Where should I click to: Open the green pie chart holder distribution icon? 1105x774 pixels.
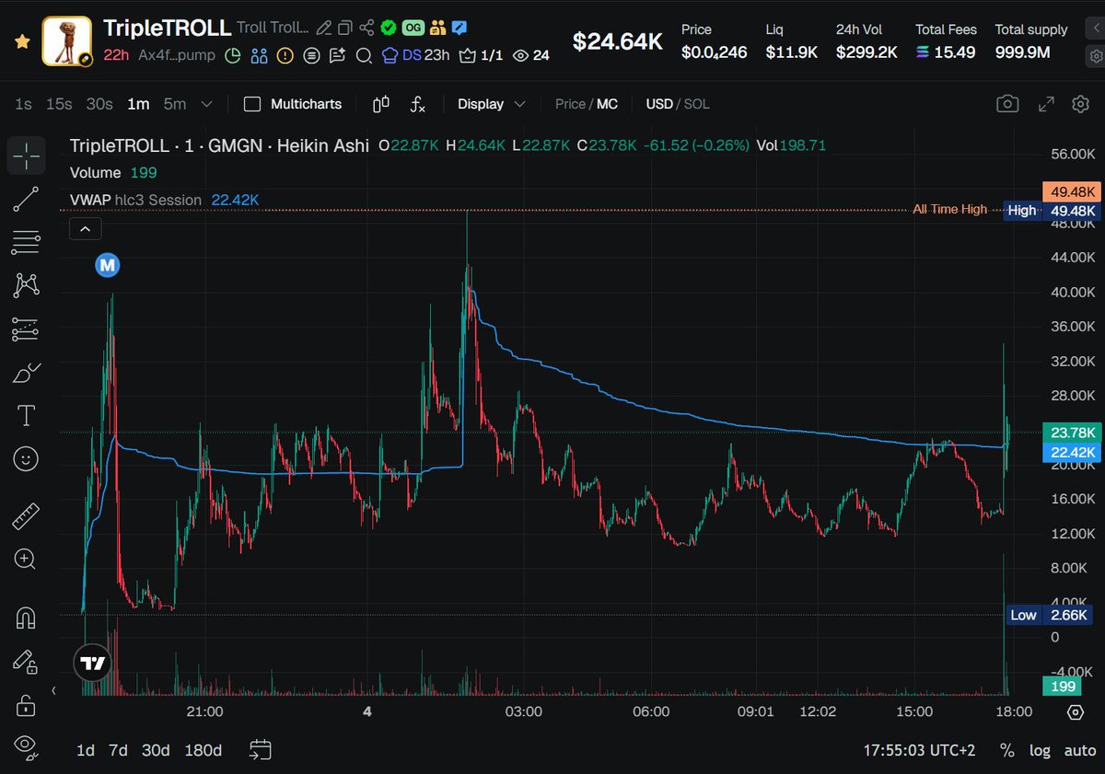click(x=233, y=55)
